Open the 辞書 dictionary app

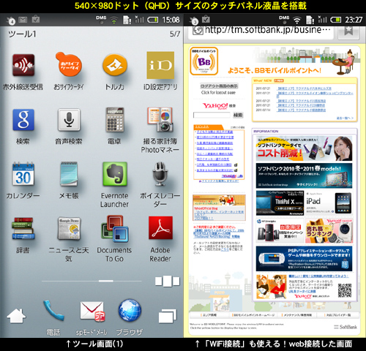tap(23, 228)
